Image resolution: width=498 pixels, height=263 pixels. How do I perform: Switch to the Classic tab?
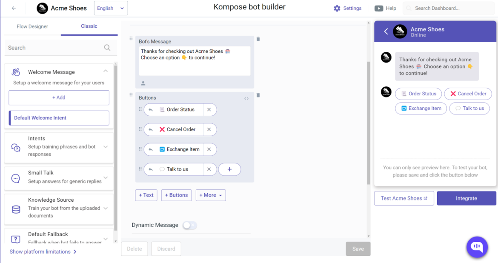[x=89, y=26]
